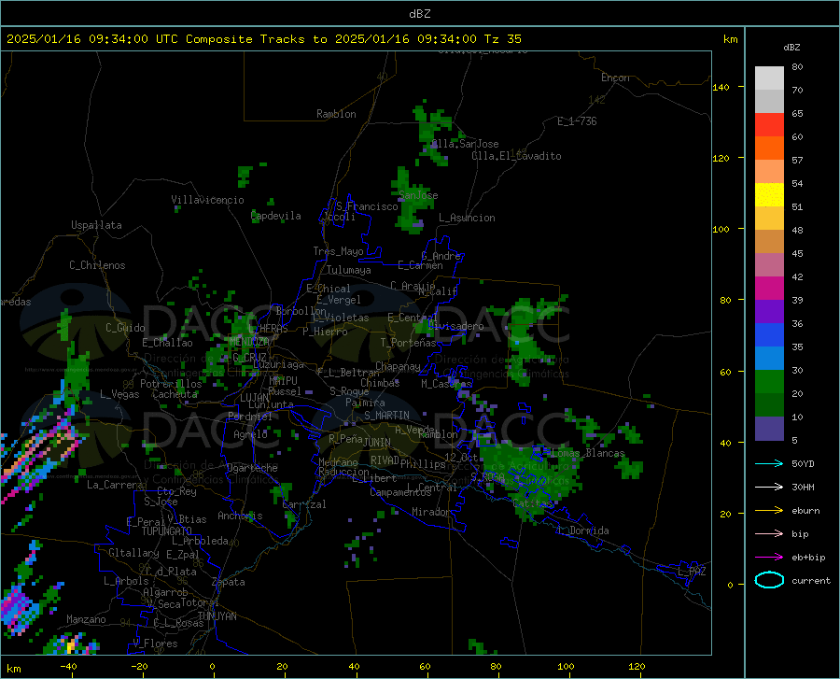840x679 pixels.
Task: Click the 140 km tick on the vertical axis
Action: point(721,87)
